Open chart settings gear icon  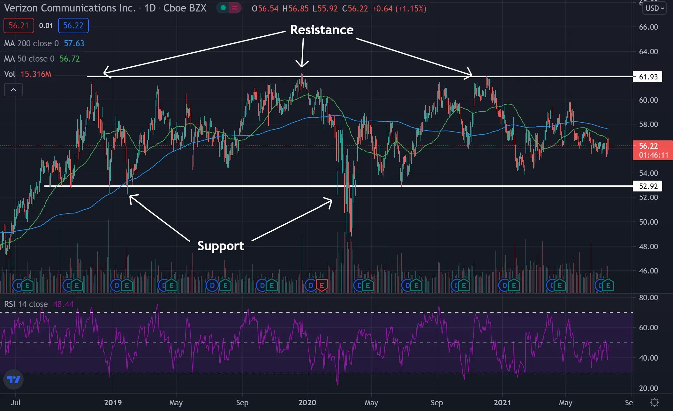coord(654,402)
